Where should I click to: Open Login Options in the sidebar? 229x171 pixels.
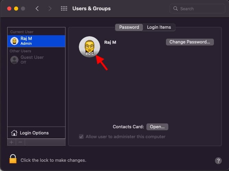click(x=34, y=133)
